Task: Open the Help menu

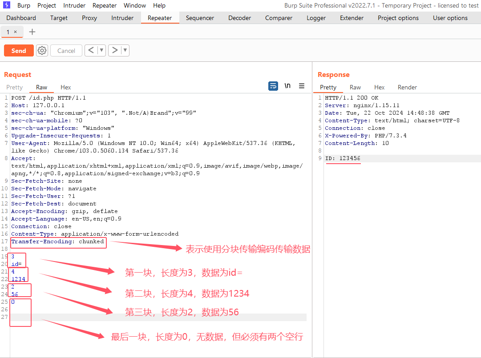Action: click(159, 5)
